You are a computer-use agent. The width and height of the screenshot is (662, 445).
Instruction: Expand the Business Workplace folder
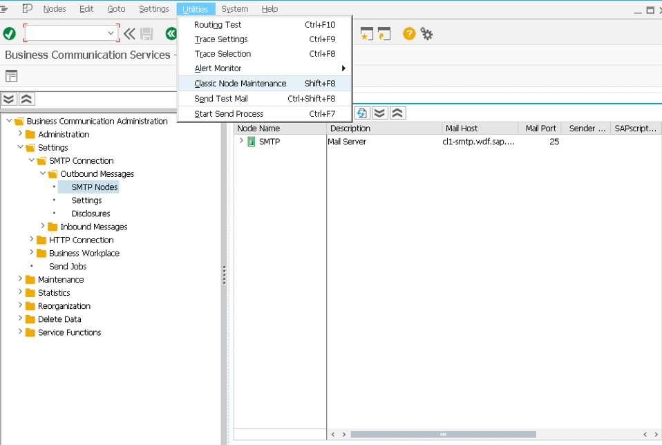pos(31,252)
